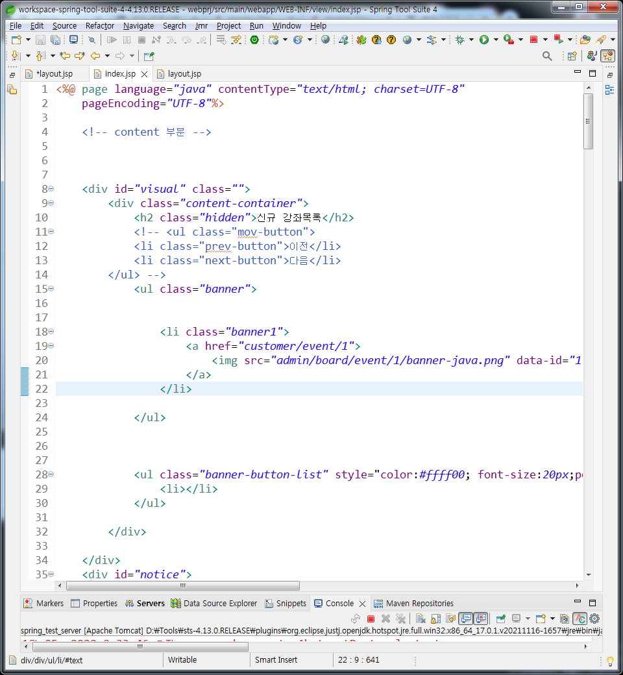The height and width of the screenshot is (675, 623).
Task: Toggle Show Console When Standard Error Changes
Action: 481,619
